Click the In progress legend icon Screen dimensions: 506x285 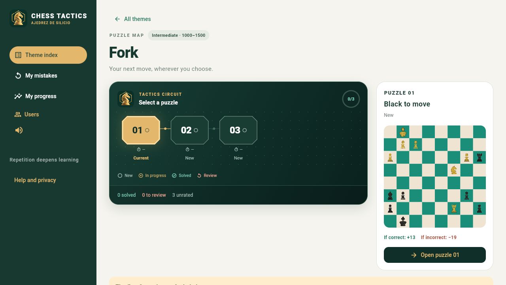tap(141, 175)
